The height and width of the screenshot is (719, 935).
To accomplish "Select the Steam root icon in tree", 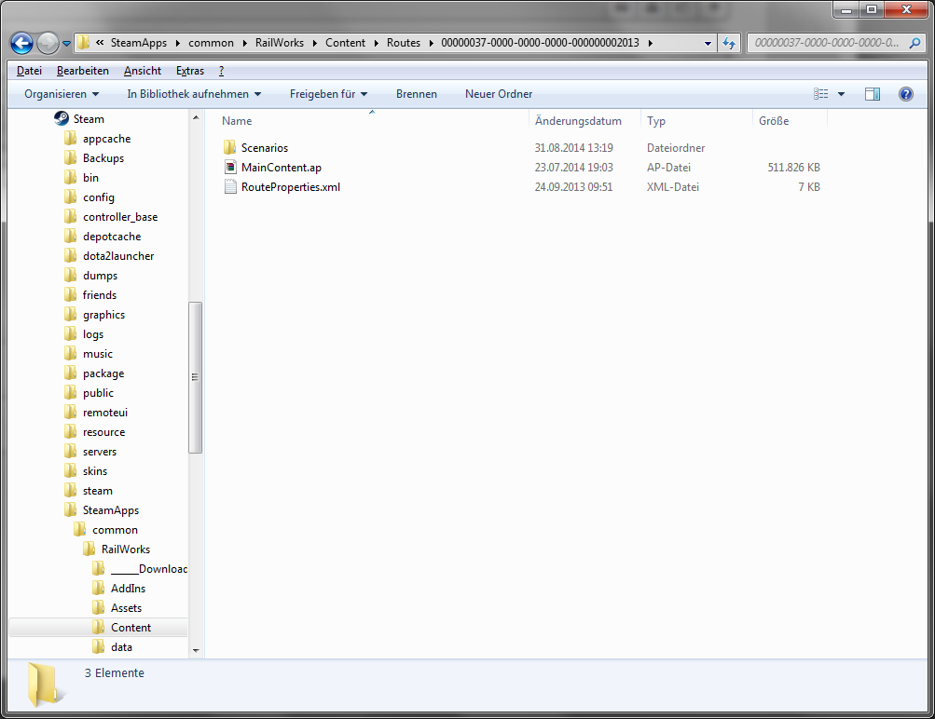I will click(62, 118).
